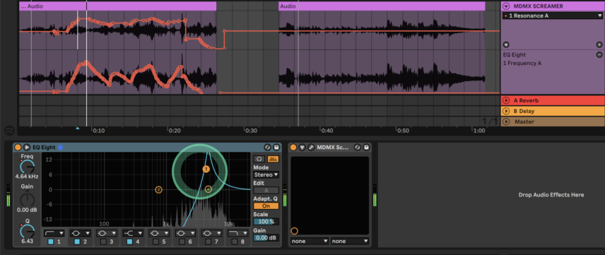Open the Stereo mode dropdown

coord(266,174)
